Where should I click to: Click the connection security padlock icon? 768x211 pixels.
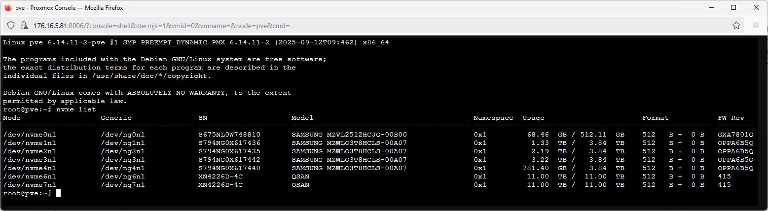[x=24, y=25]
